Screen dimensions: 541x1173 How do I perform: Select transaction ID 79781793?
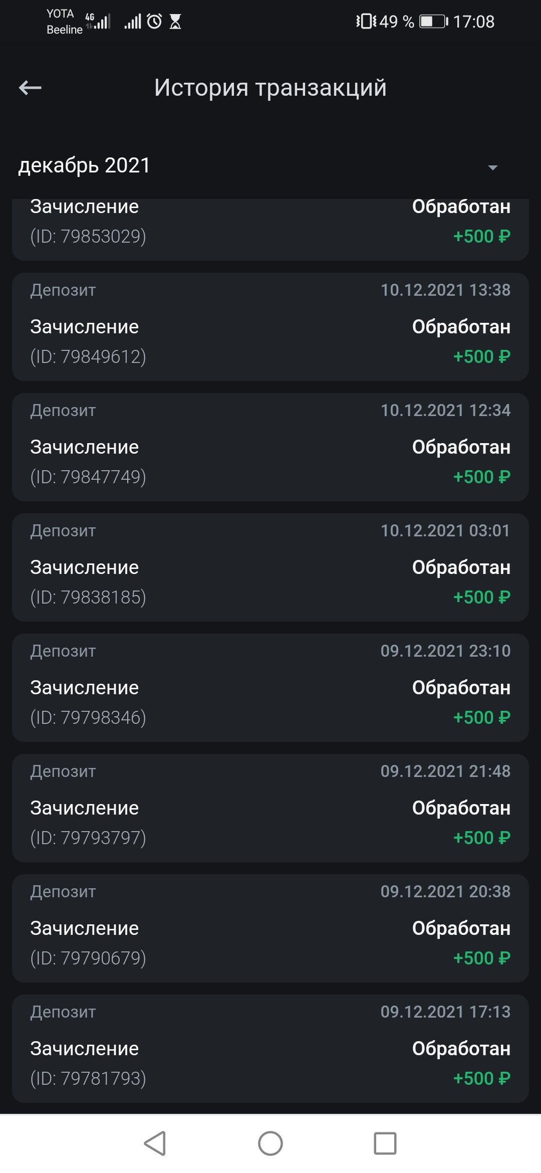(x=270, y=1049)
